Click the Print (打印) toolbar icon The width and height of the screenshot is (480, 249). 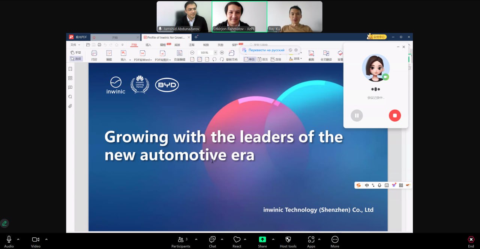tap(94, 54)
